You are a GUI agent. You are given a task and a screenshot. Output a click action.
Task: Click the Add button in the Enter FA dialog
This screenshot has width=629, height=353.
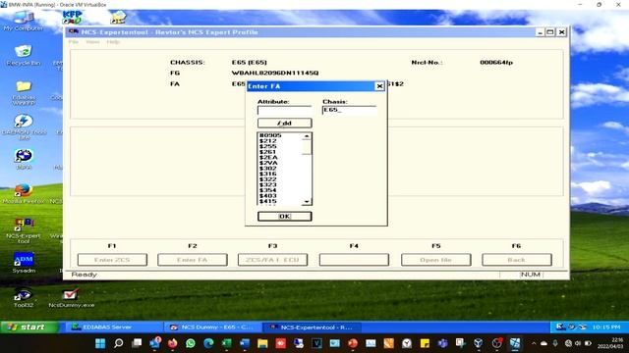(x=284, y=123)
